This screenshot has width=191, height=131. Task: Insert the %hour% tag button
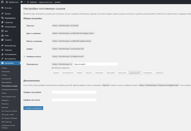pyautogui.click(x=89, y=73)
